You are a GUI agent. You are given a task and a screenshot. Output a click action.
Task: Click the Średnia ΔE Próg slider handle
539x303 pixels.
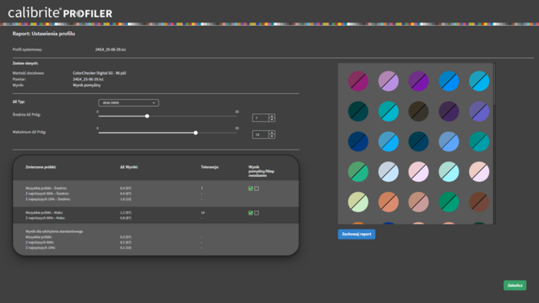[x=147, y=116]
